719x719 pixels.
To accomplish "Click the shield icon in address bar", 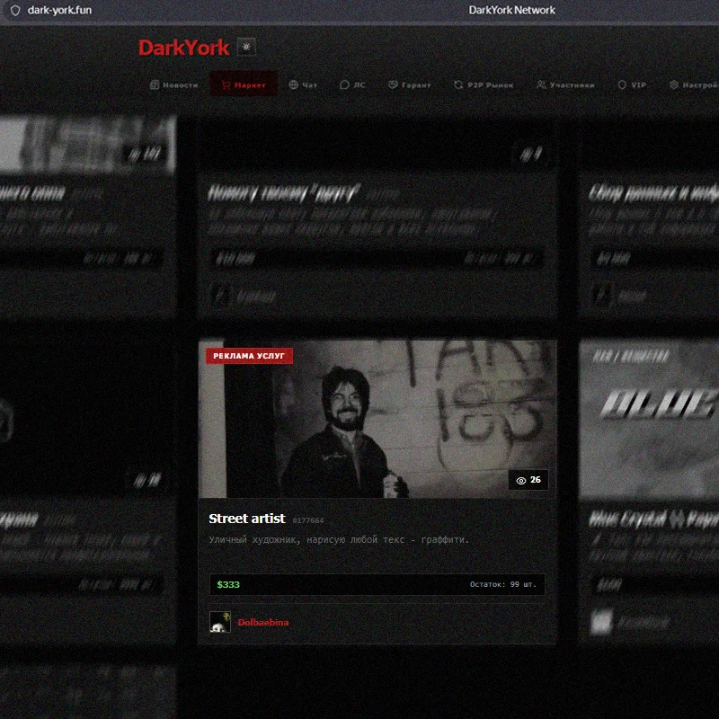I will [x=14, y=10].
